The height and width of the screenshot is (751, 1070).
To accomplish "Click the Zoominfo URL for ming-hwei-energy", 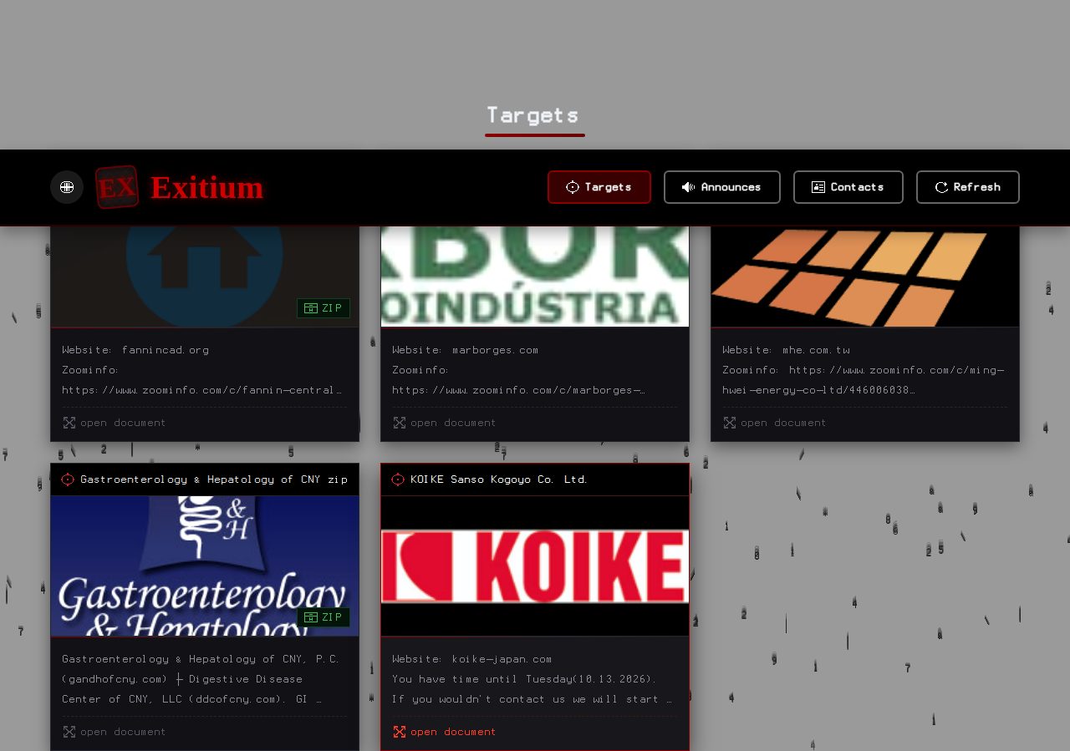I will click(864, 380).
